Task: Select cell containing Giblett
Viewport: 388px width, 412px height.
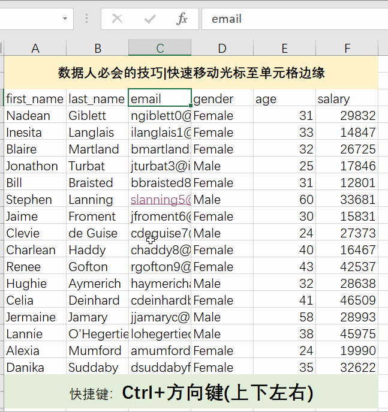Action: 98,115
